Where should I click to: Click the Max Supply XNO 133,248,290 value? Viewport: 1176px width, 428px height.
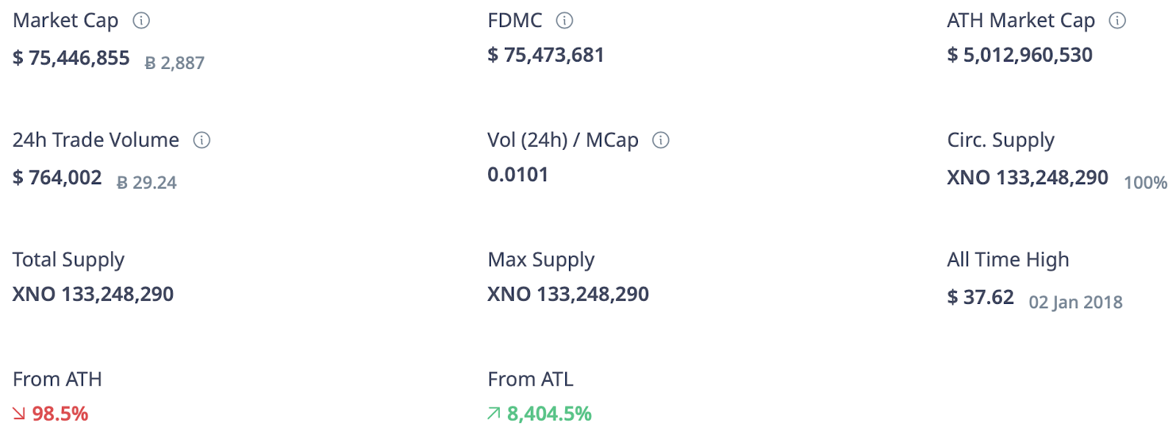568,294
